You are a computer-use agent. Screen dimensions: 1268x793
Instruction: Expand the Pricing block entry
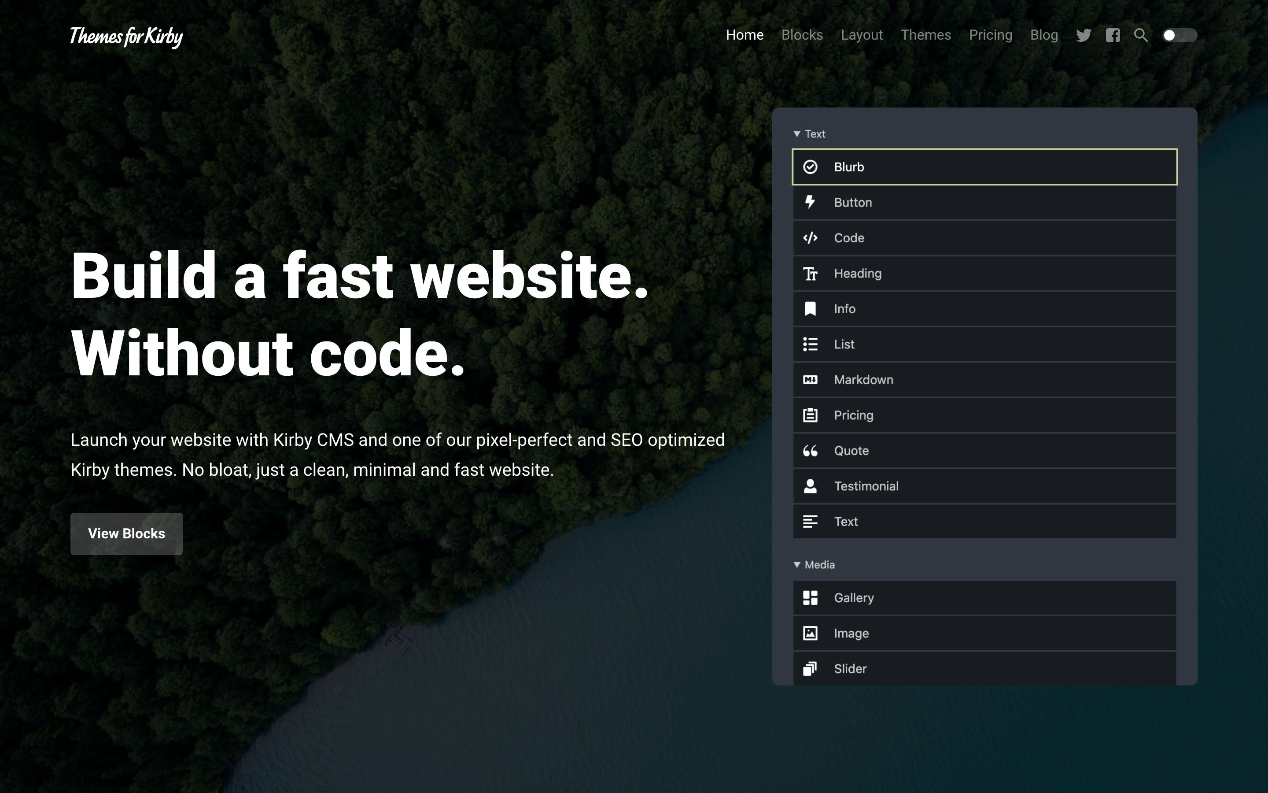985,415
